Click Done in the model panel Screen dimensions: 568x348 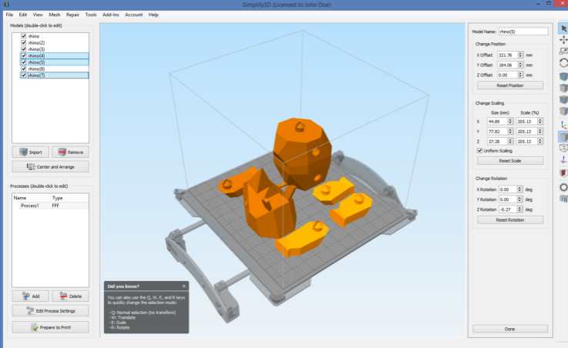point(510,329)
